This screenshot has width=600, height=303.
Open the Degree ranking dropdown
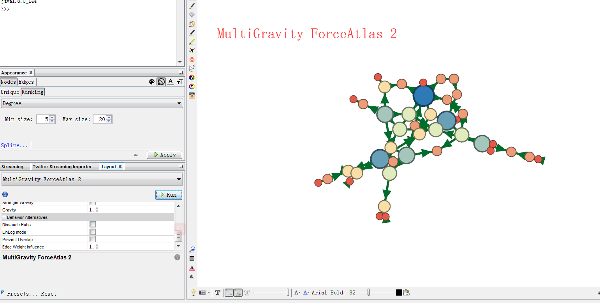tap(92, 103)
